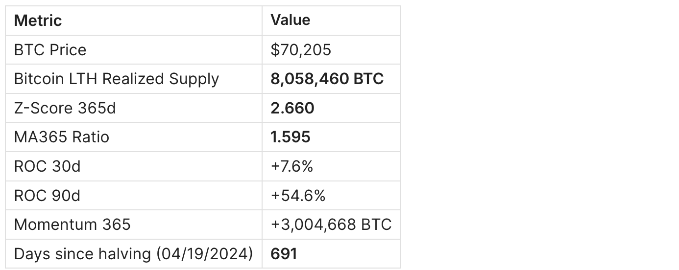Select the Z-Score 365d label cell

pos(65,108)
